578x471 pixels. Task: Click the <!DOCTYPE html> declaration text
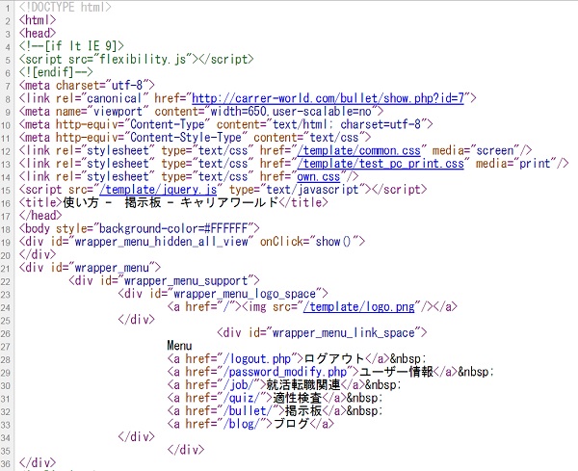coord(66,7)
